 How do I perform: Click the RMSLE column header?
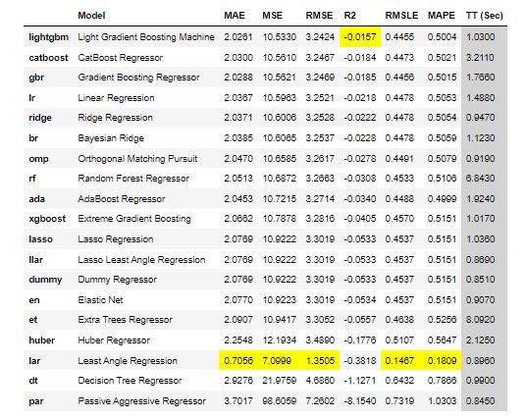click(401, 16)
